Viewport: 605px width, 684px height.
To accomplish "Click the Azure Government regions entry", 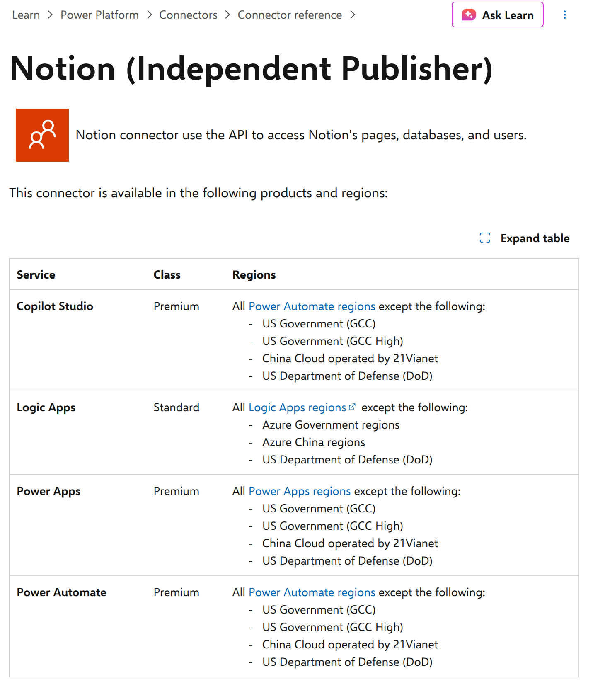I will click(331, 425).
